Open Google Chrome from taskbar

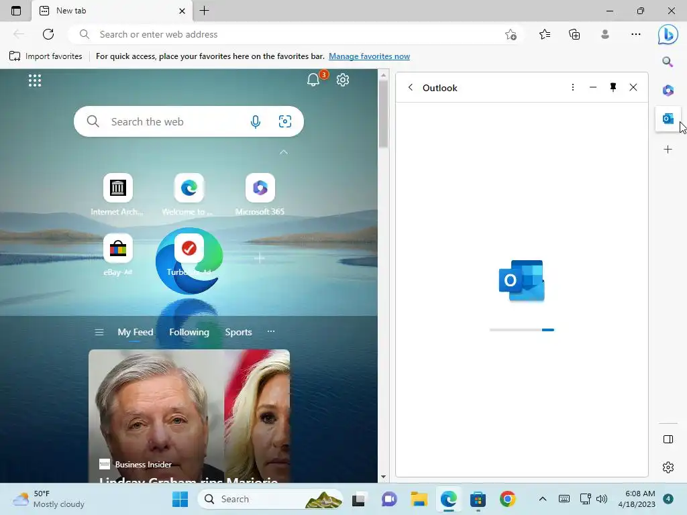(x=507, y=499)
